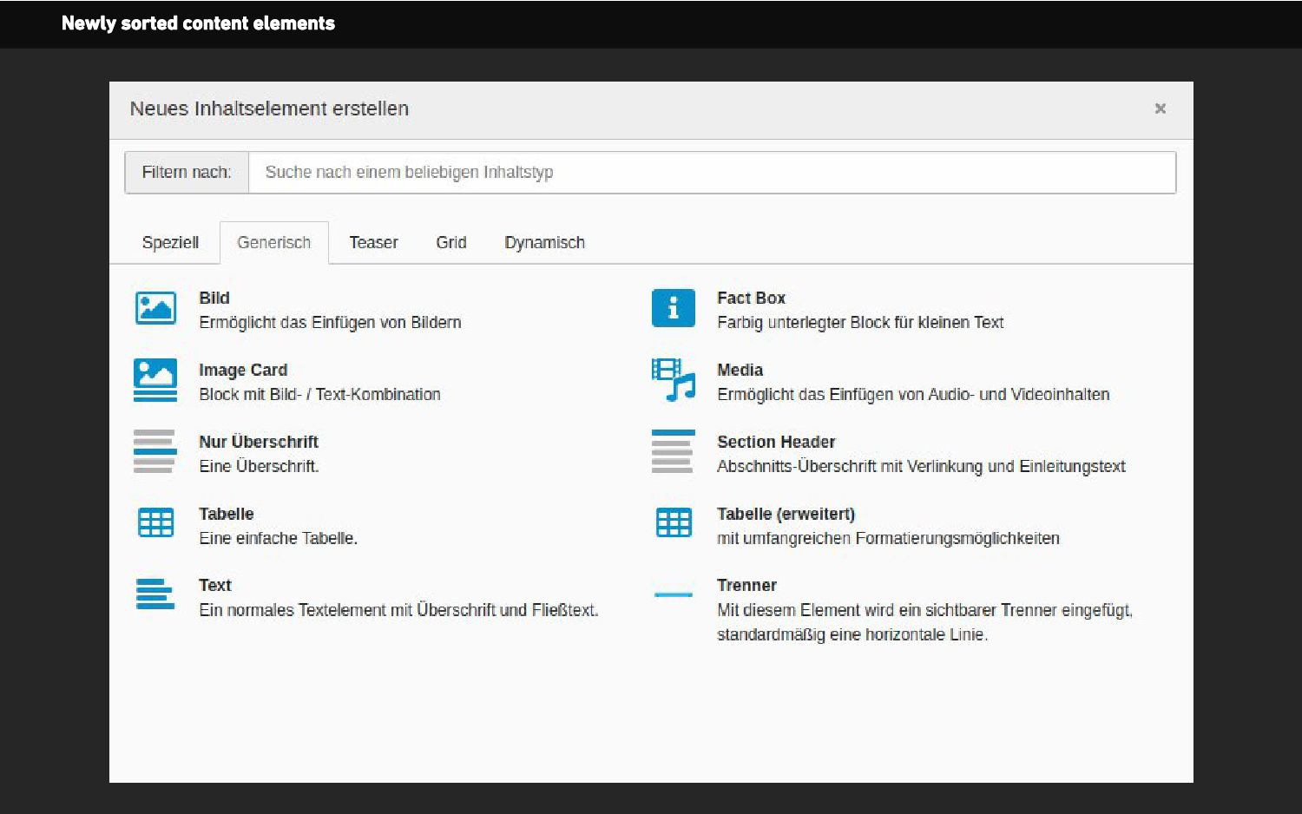Select the Image Card icon

point(155,380)
